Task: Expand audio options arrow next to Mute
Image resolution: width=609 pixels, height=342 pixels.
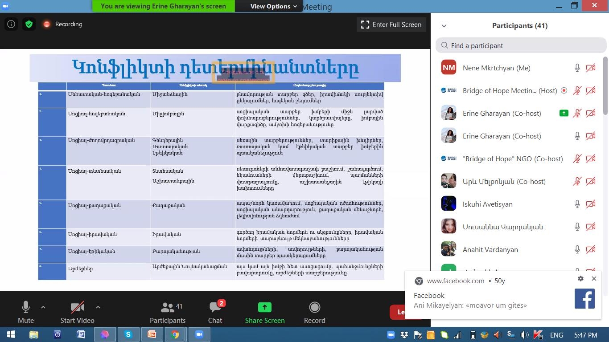Action: pos(43,307)
